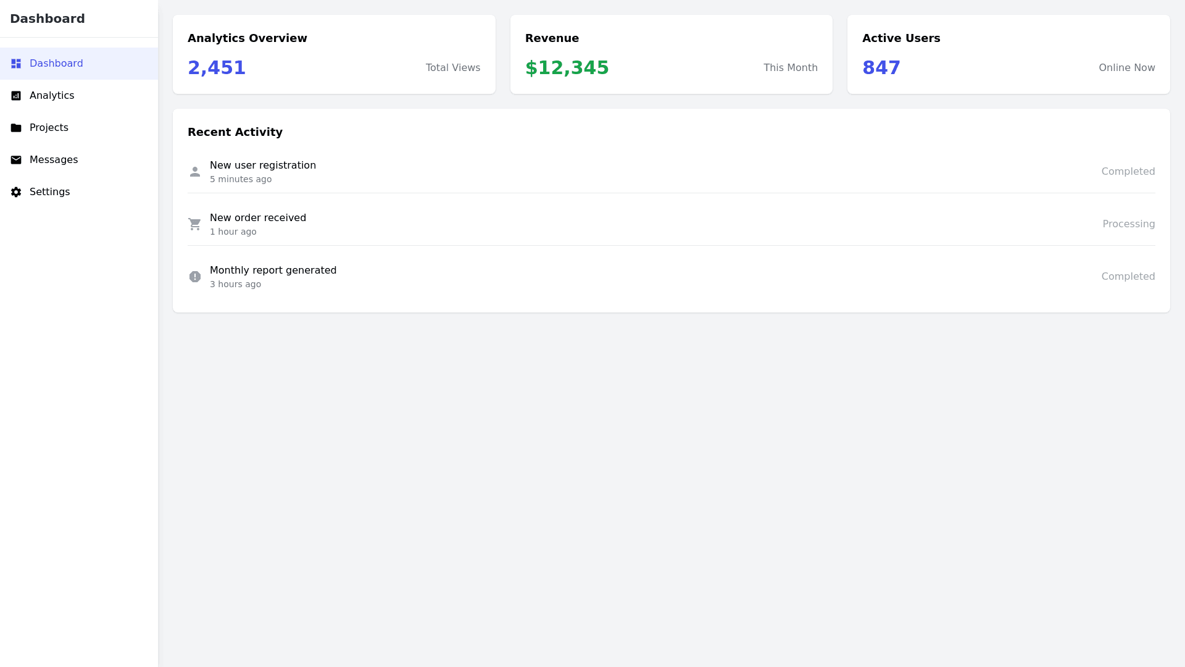The image size is (1185, 667).
Task: Open the Analytics menu item
Action: pos(52,96)
